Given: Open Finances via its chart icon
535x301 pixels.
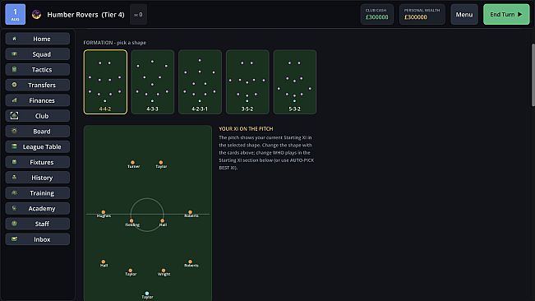Looking at the screenshot, I should [14, 100].
